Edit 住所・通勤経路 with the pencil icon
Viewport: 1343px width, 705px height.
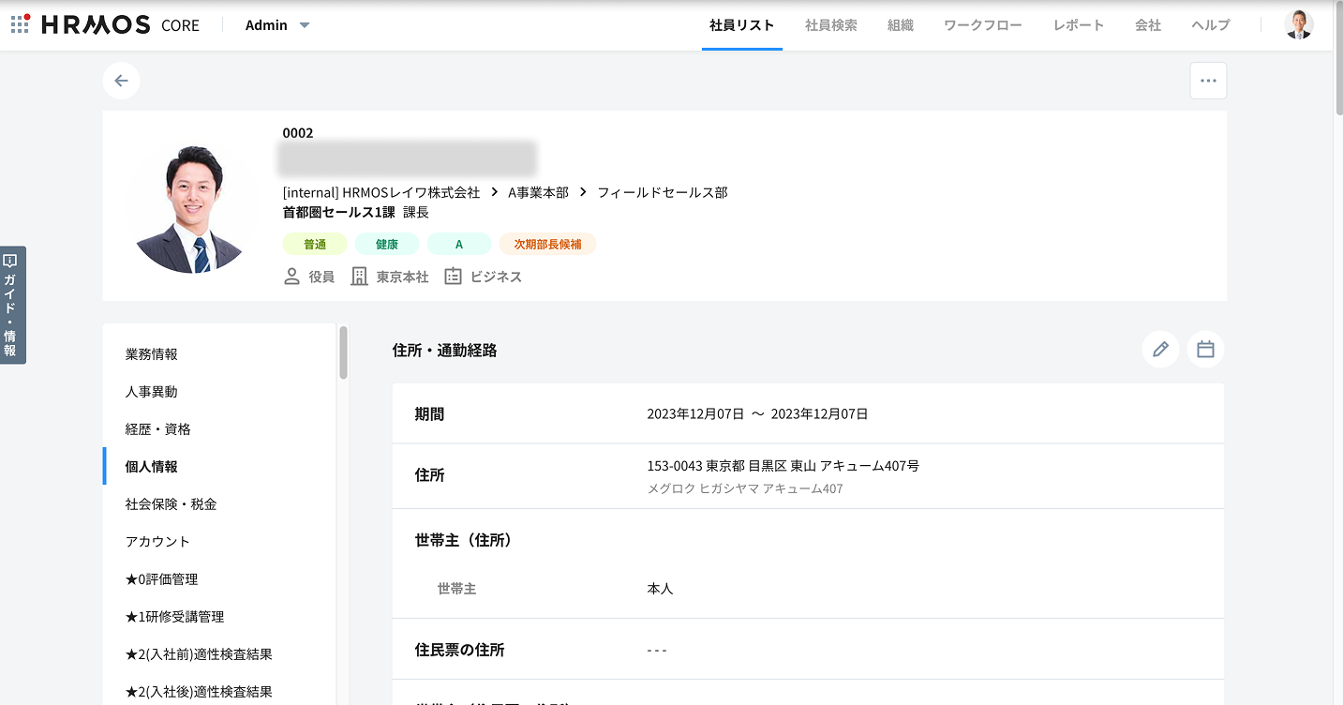coord(1160,350)
